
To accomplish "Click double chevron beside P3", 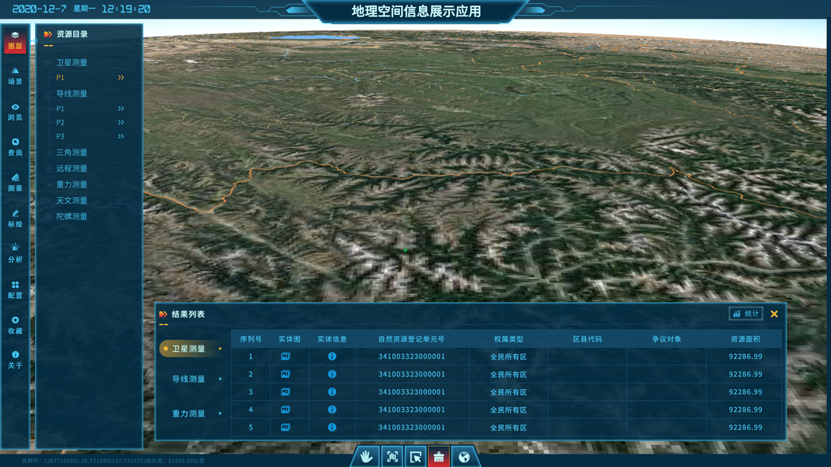I will [x=121, y=136].
